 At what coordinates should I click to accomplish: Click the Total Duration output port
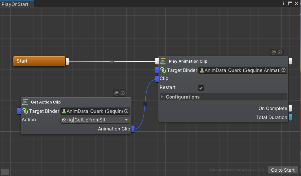pyautogui.click(x=290, y=117)
